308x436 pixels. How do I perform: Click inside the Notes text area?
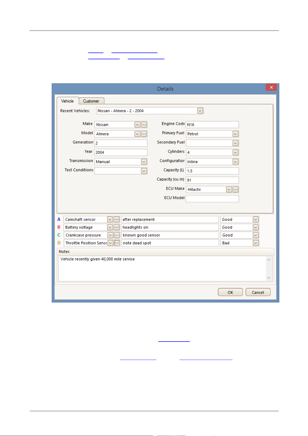pos(162,268)
